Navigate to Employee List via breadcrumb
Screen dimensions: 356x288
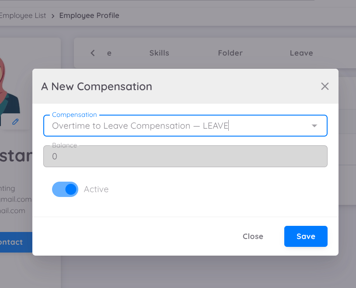[23, 15]
